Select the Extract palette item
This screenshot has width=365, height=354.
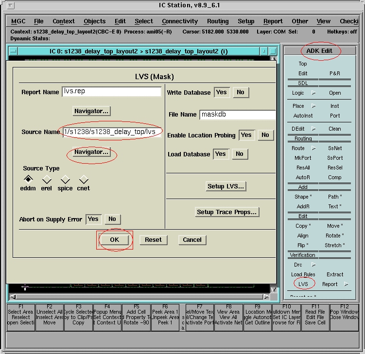(334, 274)
